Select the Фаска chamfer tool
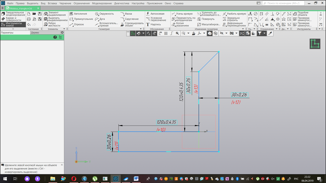Viewport: 326px width, 183px height. pos(126,14)
